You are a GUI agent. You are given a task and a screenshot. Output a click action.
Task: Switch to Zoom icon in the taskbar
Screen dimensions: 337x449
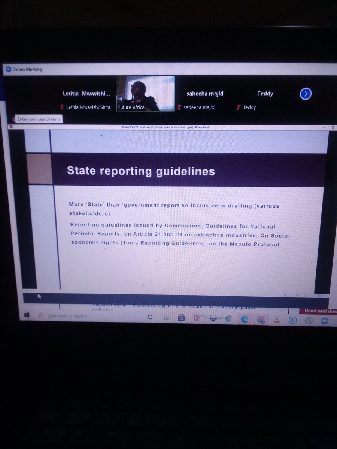(324, 321)
